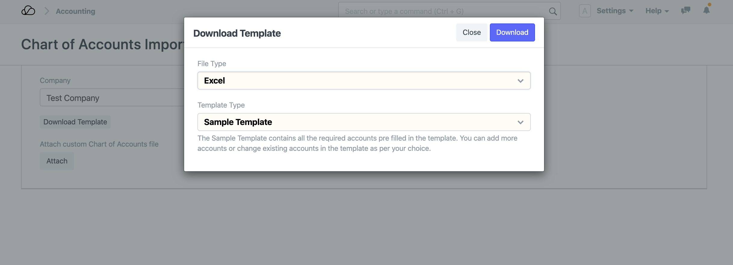Click the cloud logo home icon
This screenshot has height=265, width=733.
tap(28, 11)
